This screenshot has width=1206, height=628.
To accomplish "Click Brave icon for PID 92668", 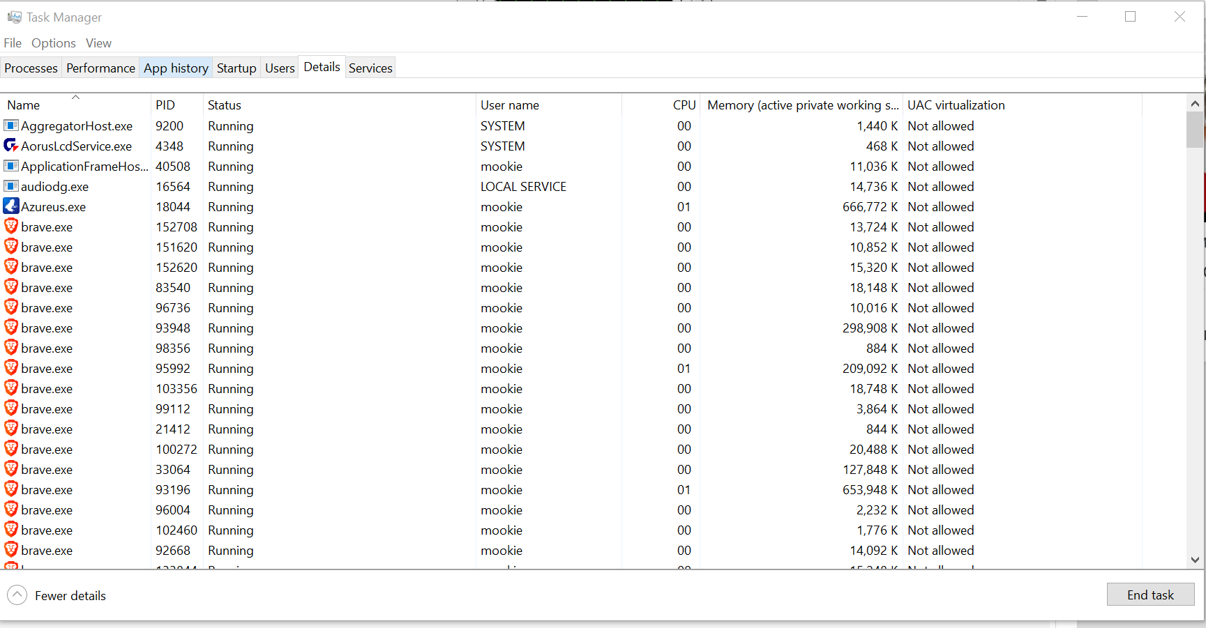I will click(x=11, y=550).
